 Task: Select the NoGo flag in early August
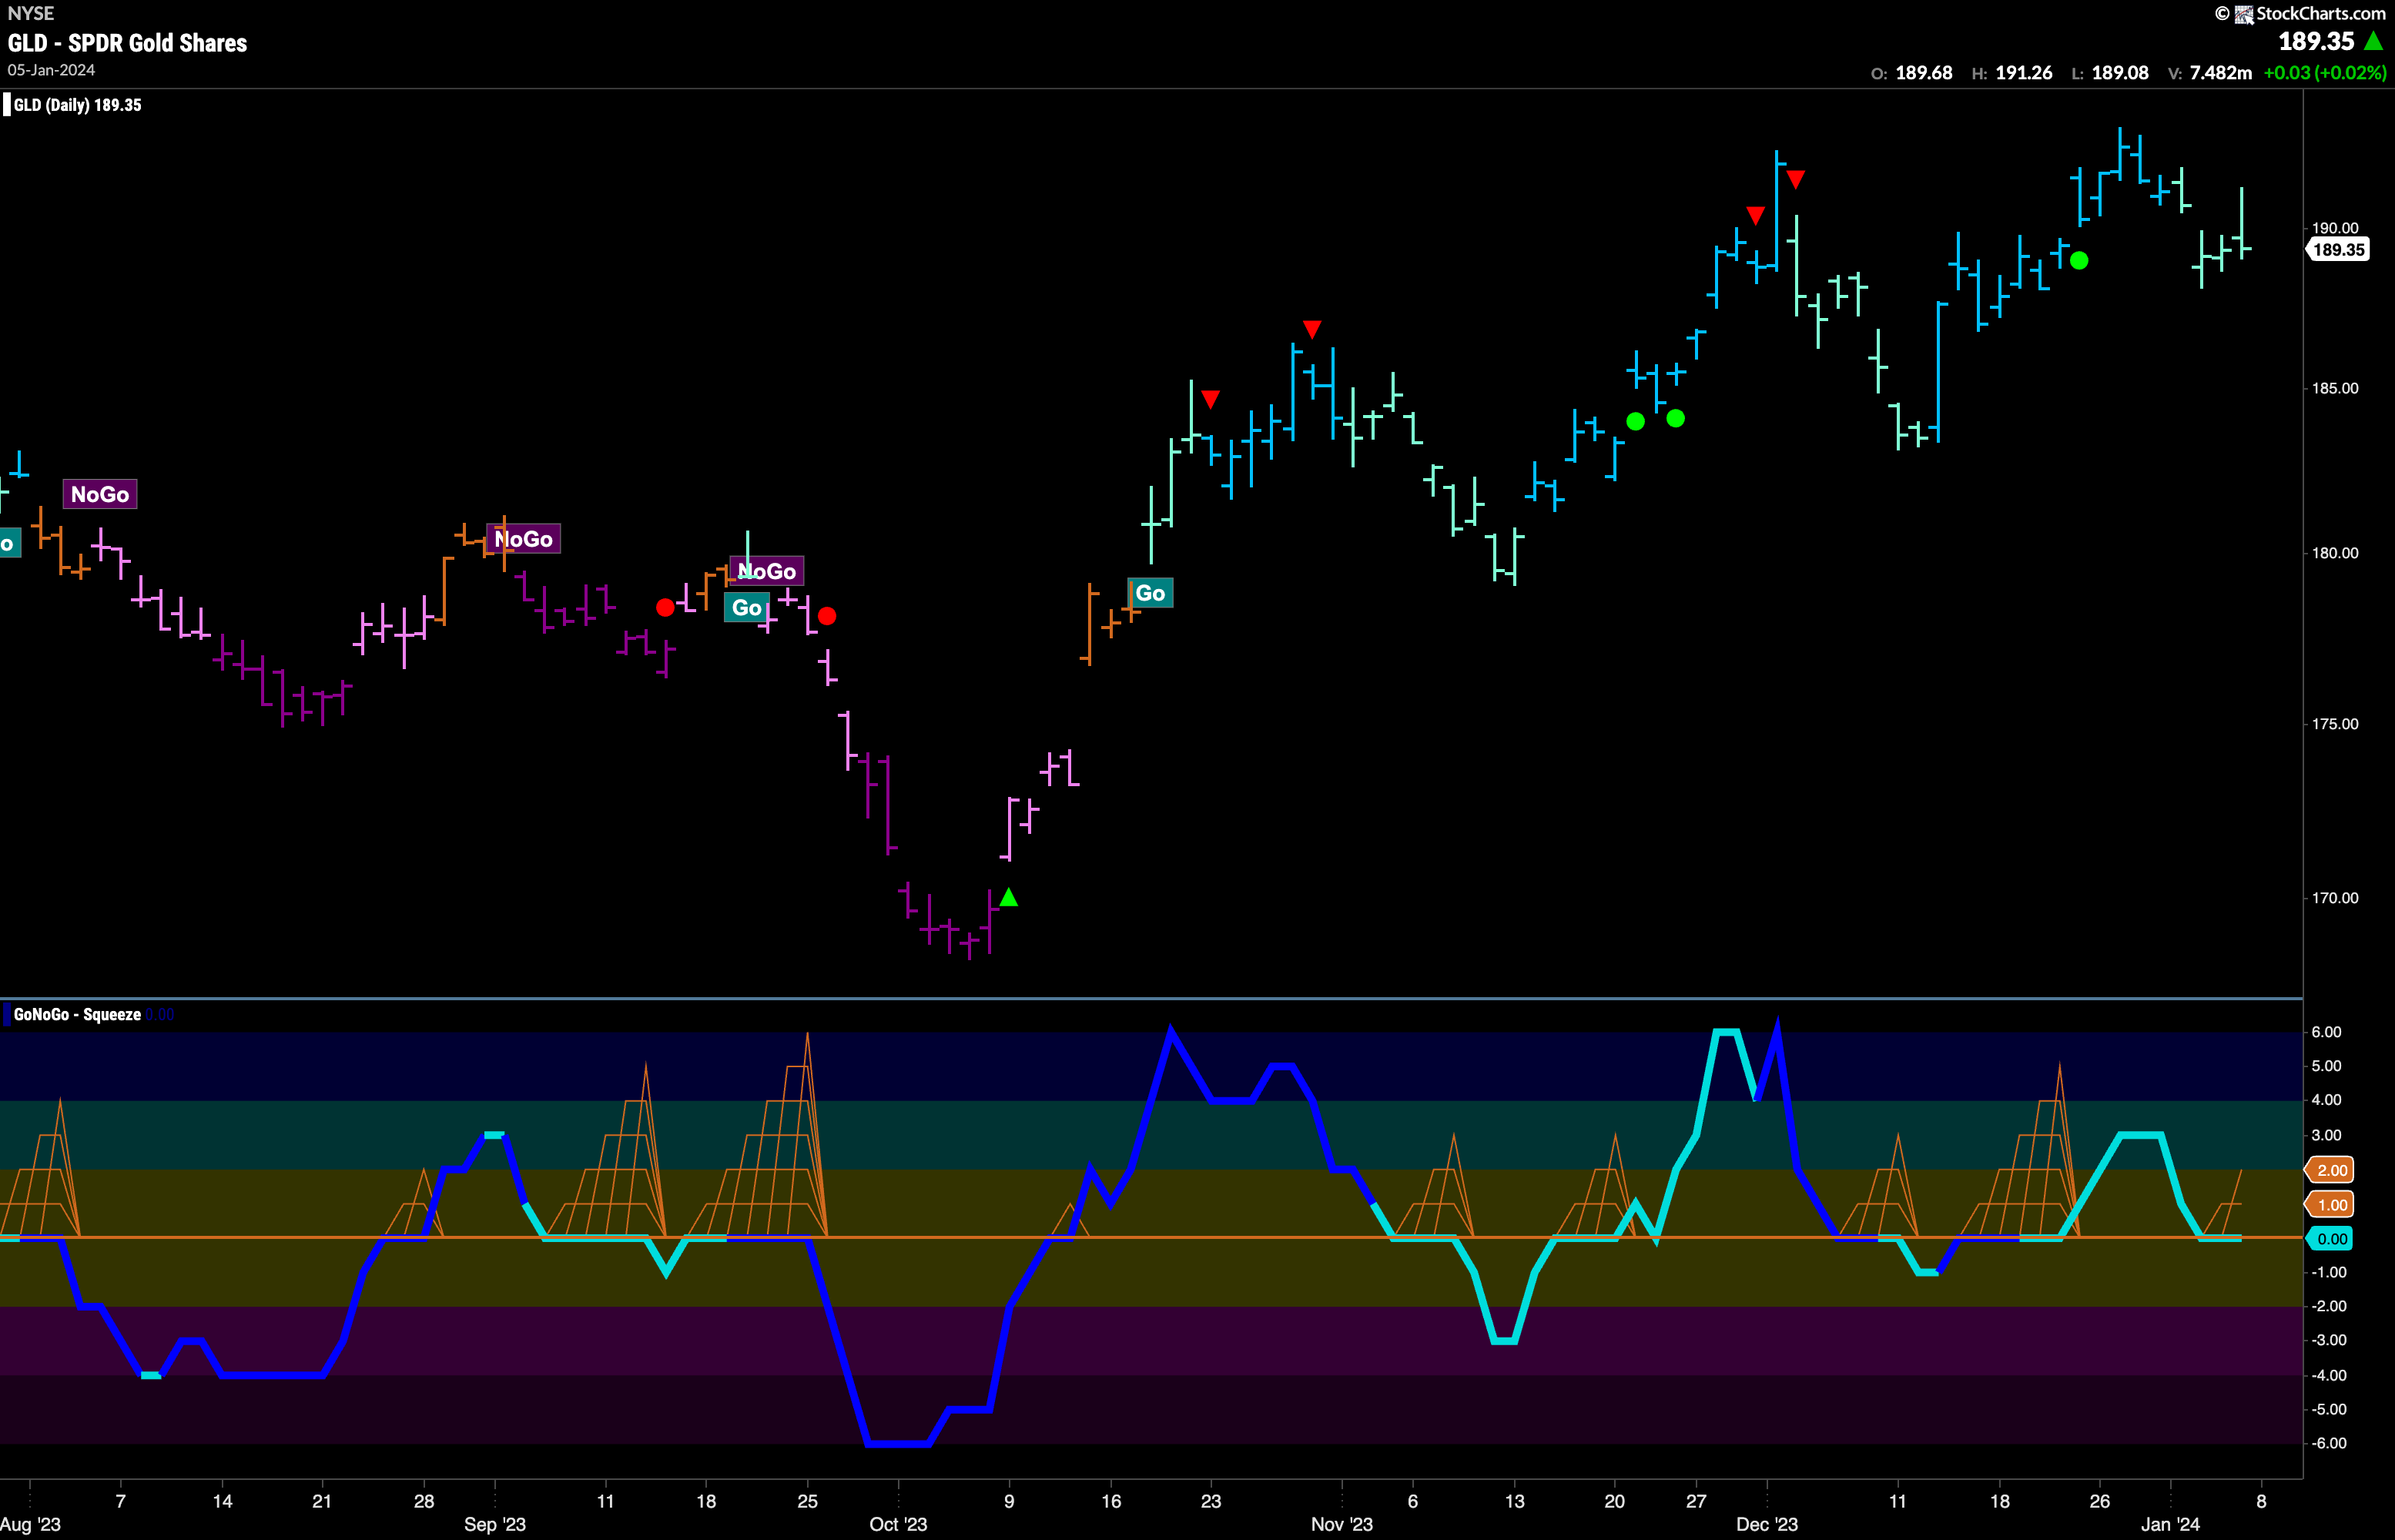click(x=100, y=494)
